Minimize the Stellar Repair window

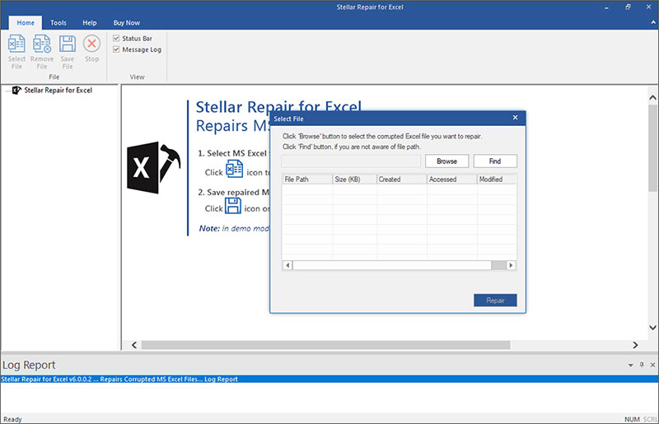pos(607,7)
